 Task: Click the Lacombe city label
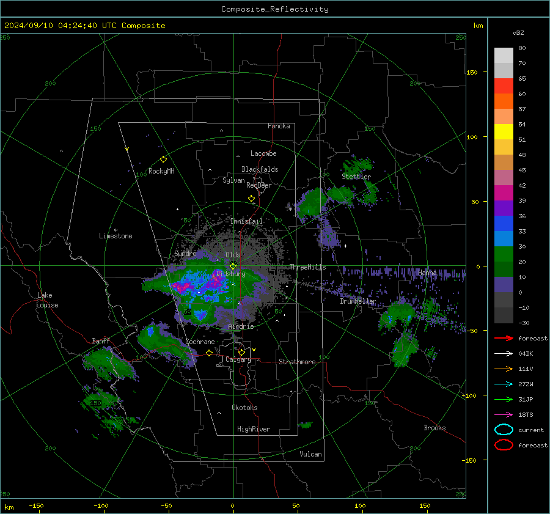[x=263, y=153]
